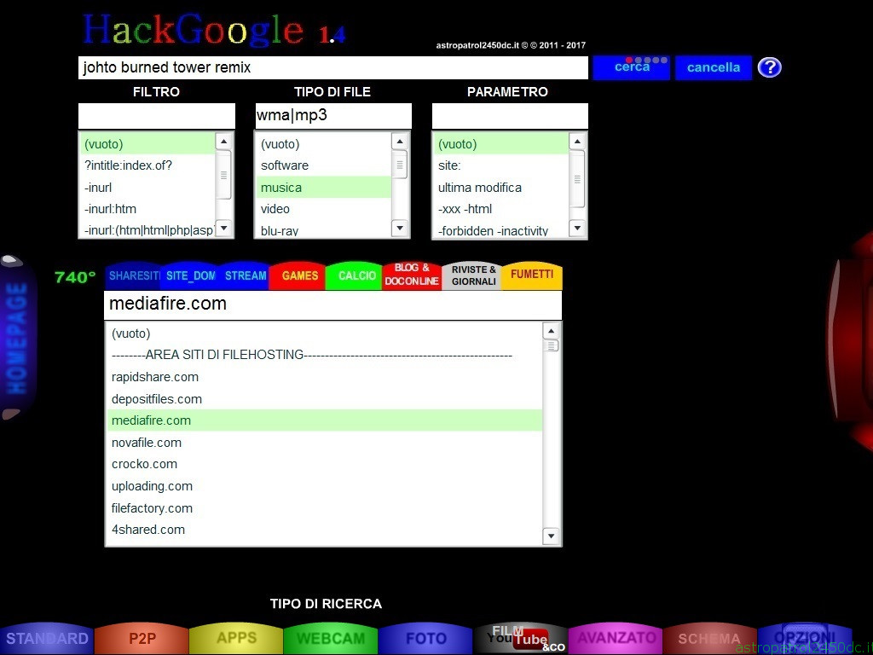Pick rapidshare.com from sites list
This screenshot has height=655, width=873.
pyautogui.click(x=324, y=376)
